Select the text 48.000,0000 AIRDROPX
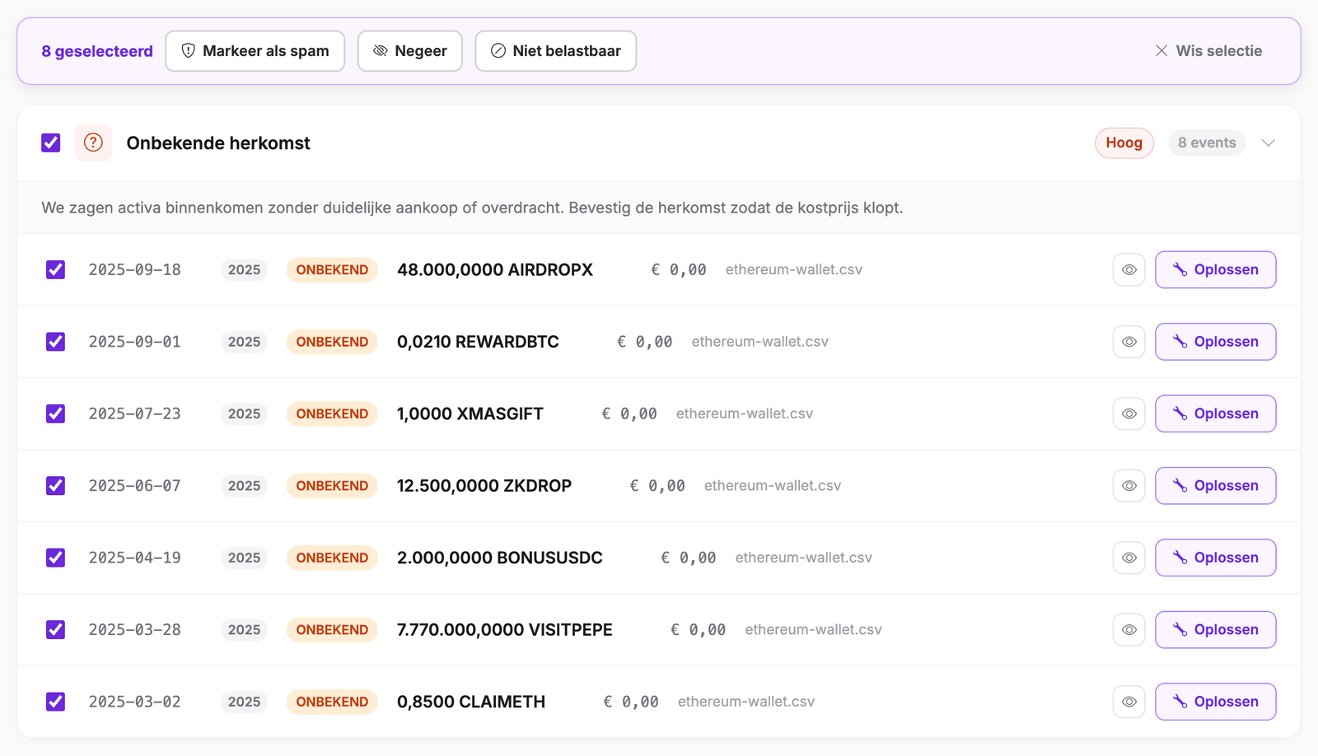This screenshot has height=756, width=1318. coord(495,269)
